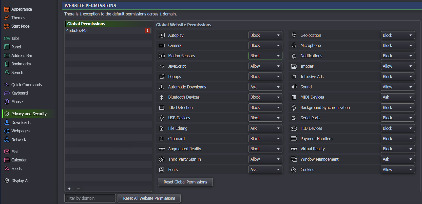Select Global Permissions list entry
Screen dimensions: 422x204
[108, 24]
